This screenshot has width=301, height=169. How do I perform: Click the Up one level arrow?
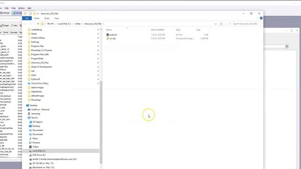tap(38, 24)
